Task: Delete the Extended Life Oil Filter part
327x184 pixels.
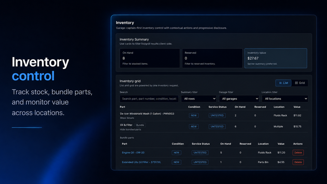Action: [298, 162]
